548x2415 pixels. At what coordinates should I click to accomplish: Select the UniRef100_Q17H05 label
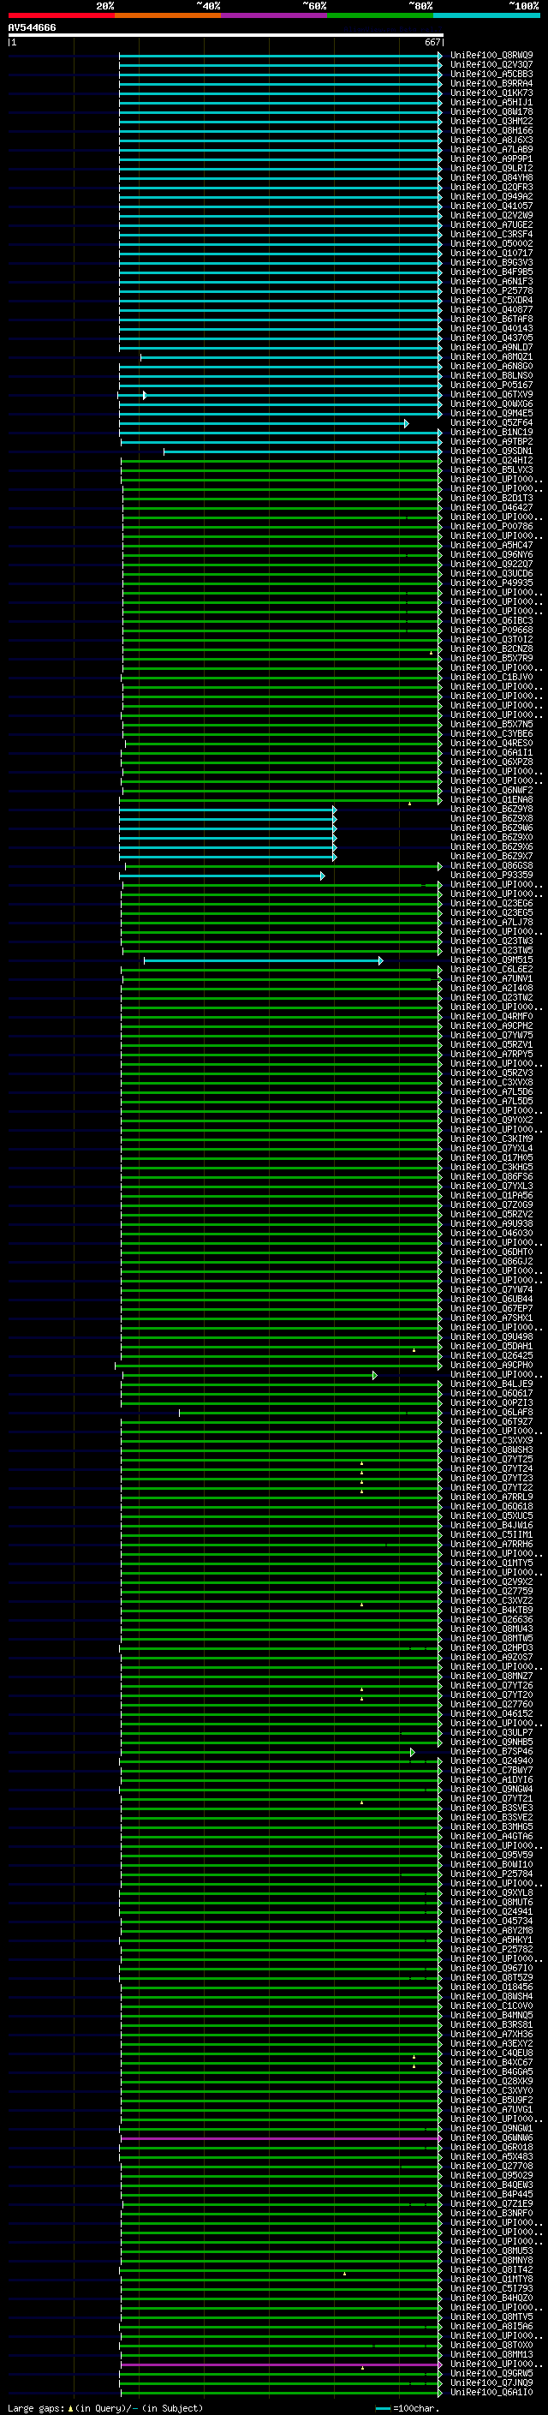(491, 1158)
